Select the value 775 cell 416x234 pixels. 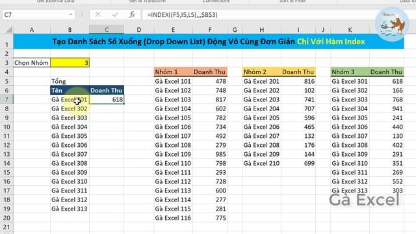click(x=210, y=218)
